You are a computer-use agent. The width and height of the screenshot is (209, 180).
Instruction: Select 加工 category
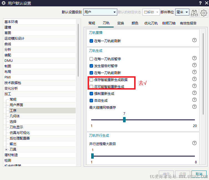pos(40,94)
